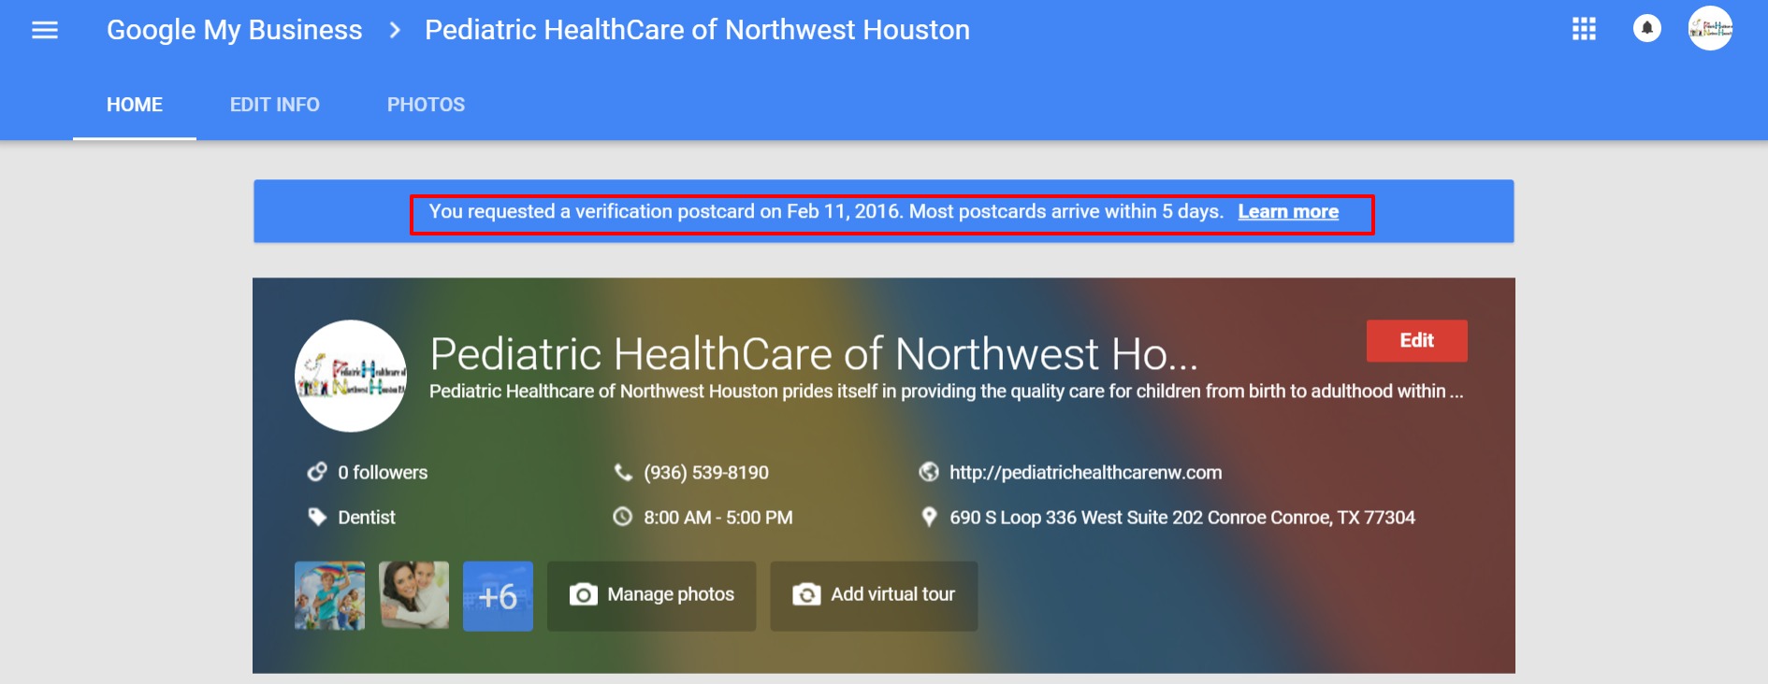The height and width of the screenshot is (684, 1768).
Task: Click the Add virtual tour button
Action: (874, 595)
